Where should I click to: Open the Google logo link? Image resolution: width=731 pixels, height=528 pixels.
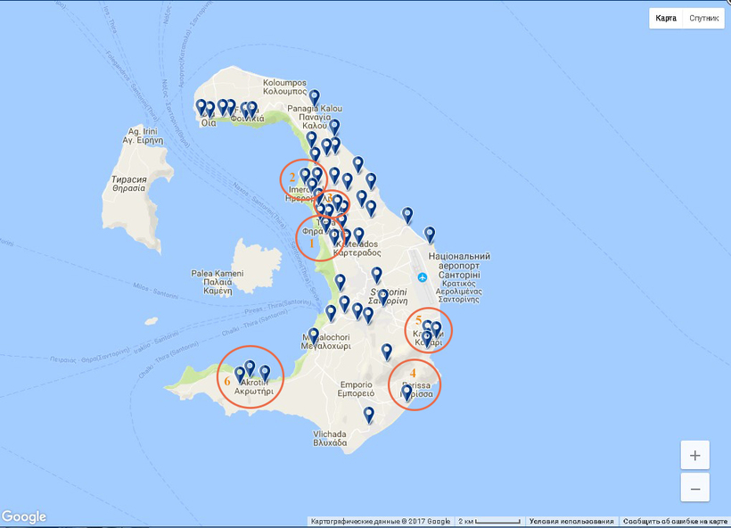tap(24, 517)
